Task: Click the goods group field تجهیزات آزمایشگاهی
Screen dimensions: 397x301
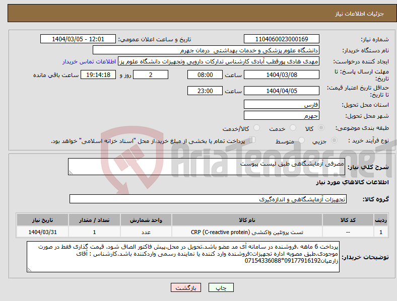Action: [x=208, y=199]
